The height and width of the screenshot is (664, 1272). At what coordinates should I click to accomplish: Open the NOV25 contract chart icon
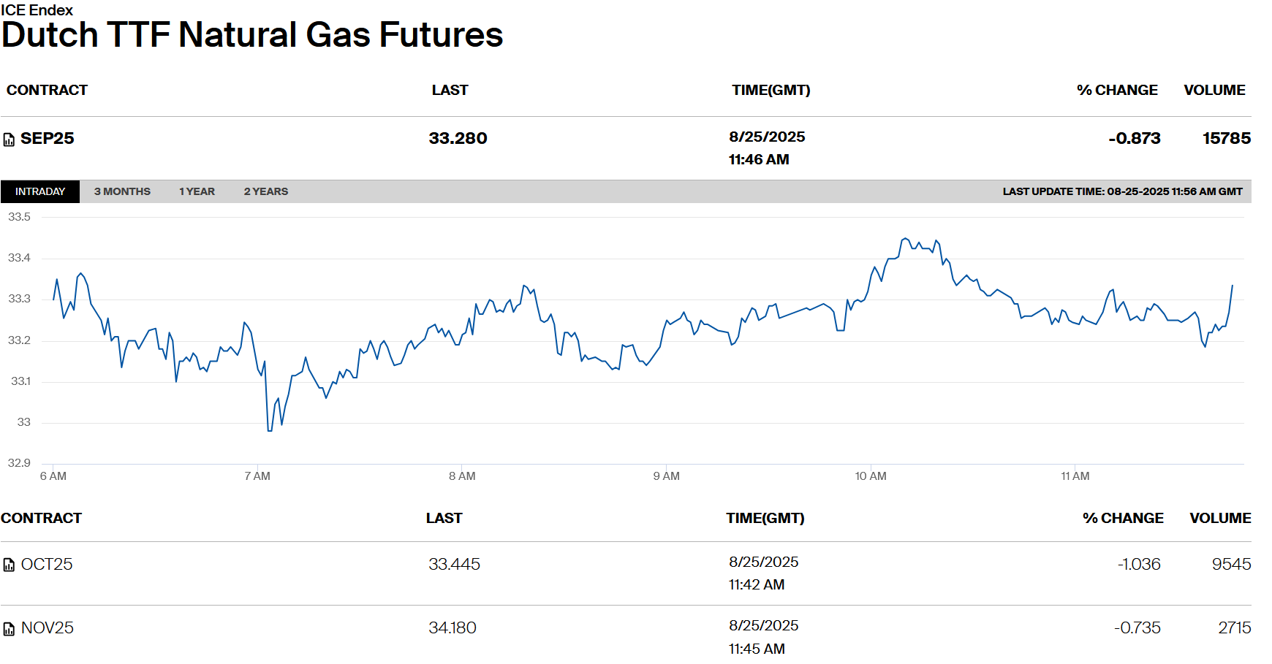coord(9,628)
